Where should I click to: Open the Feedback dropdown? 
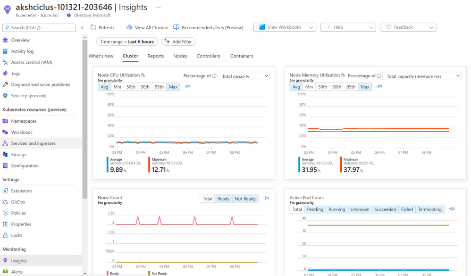click(x=408, y=27)
